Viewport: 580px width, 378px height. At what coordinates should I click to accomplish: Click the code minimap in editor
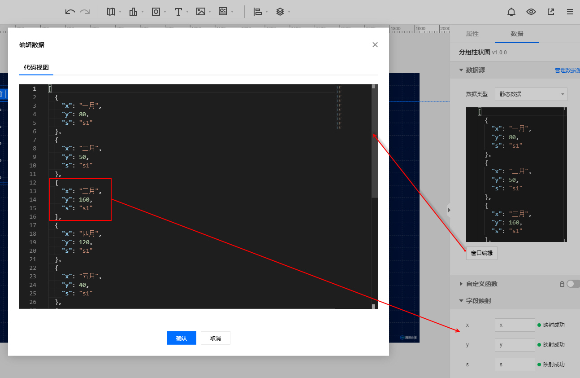339,108
